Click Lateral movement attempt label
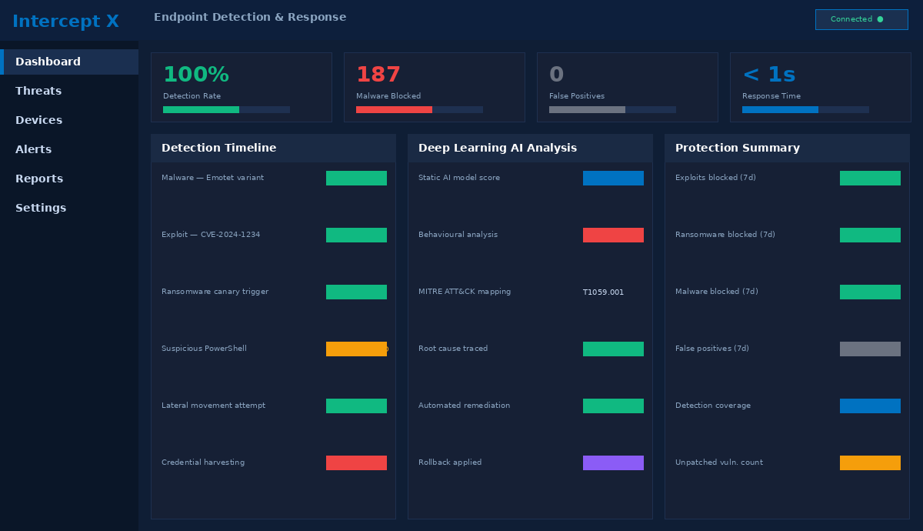 [x=213, y=406]
